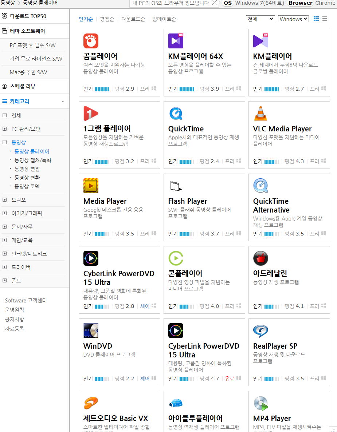The height and width of the screenshot is (432, 337).
Task: Collapse the 동영상 category tree
Action: [4, 142]
